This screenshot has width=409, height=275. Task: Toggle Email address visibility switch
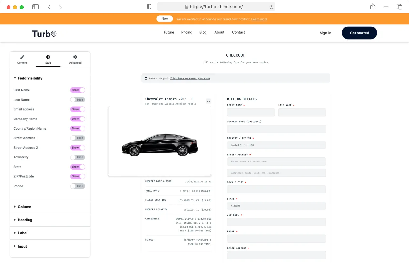[x=78, y=109]
